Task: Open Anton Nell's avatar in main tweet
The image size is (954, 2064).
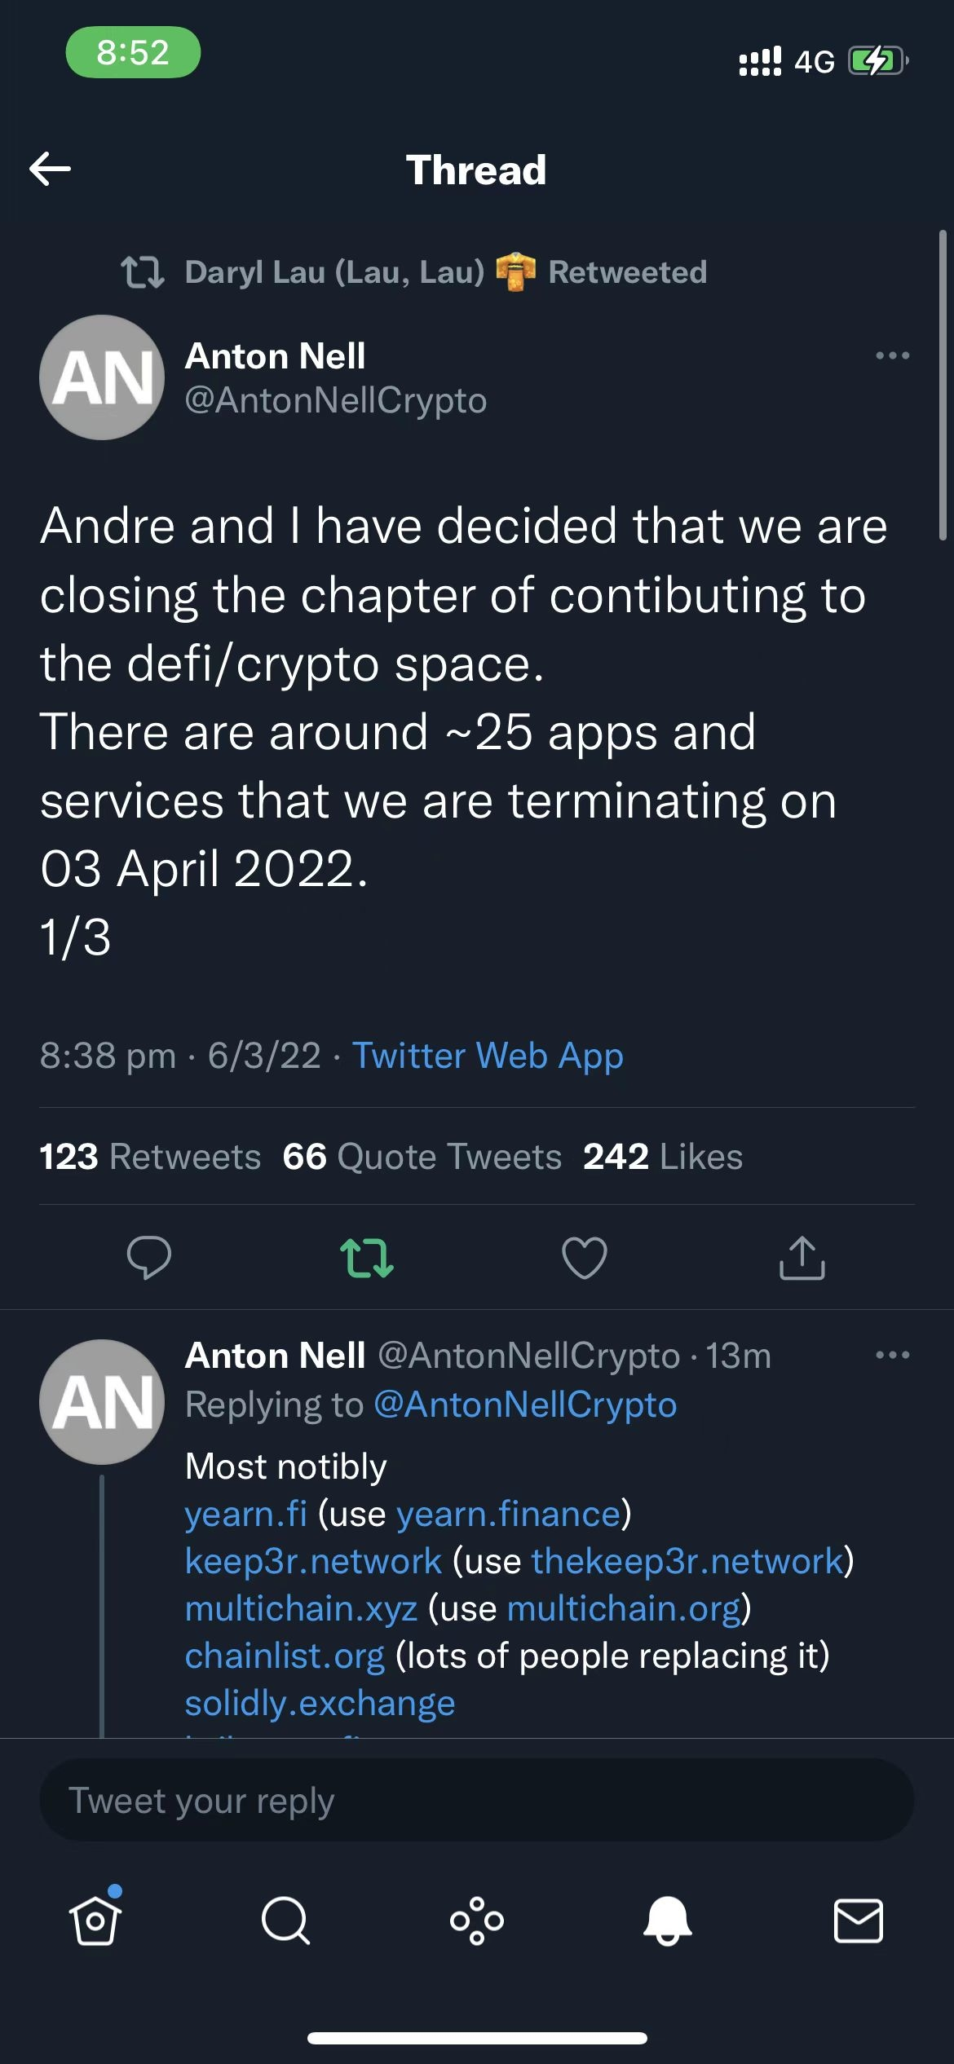Action: [x=102, y=377]
